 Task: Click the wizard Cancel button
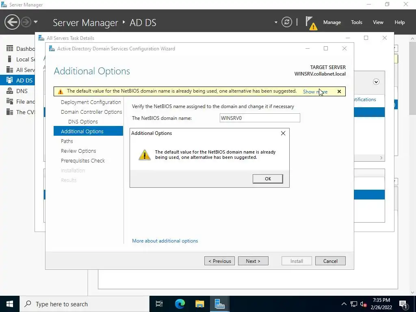pyautogui.click(x=330, y=261)
